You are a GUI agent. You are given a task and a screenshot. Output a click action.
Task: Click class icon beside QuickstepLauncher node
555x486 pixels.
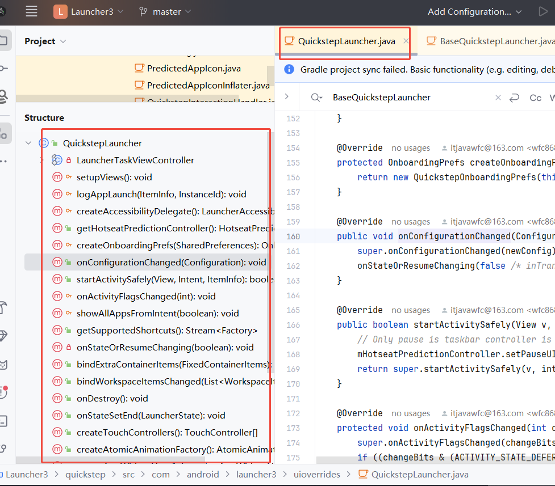(44, 143)
